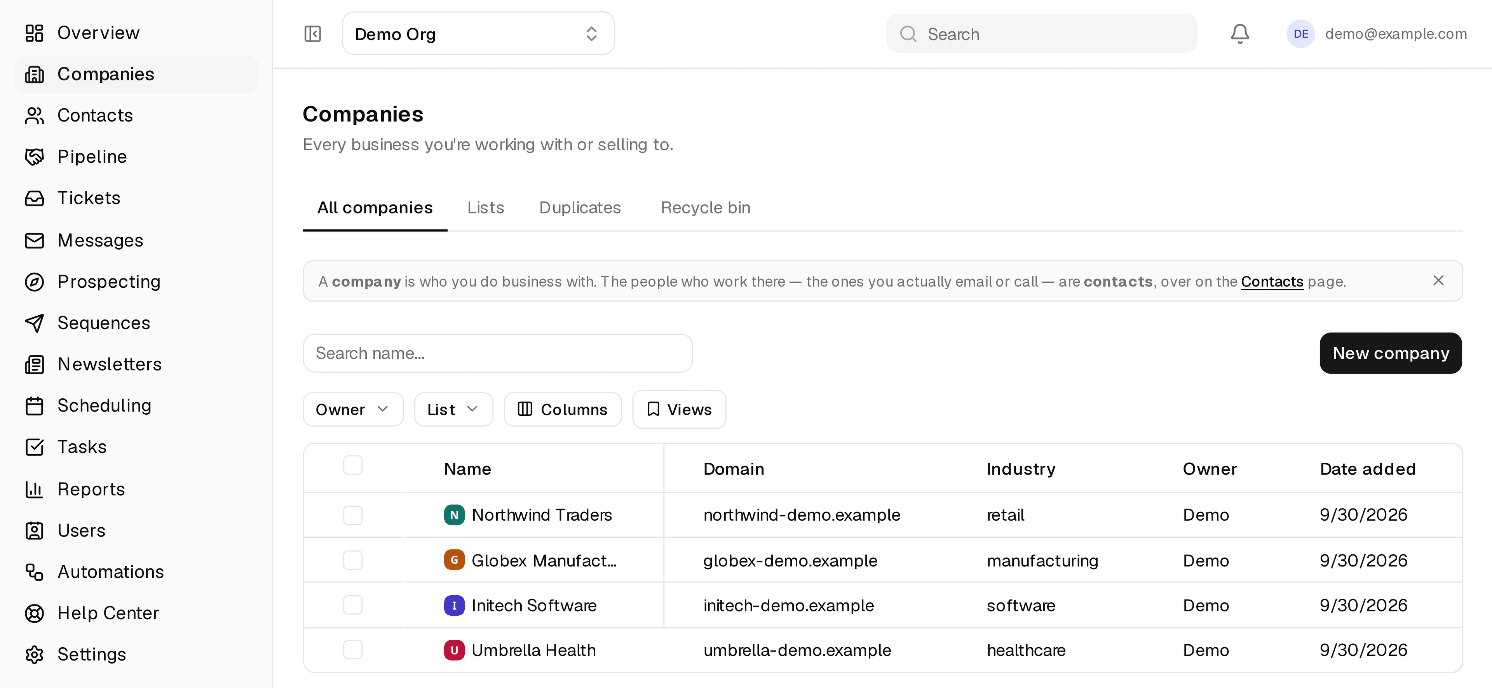Open the notifications bell
1492x688 pixels.
[x=1239, y=33]
